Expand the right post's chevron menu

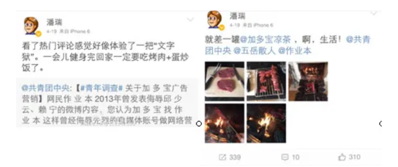pyautogui.click(x=374, y=12)
